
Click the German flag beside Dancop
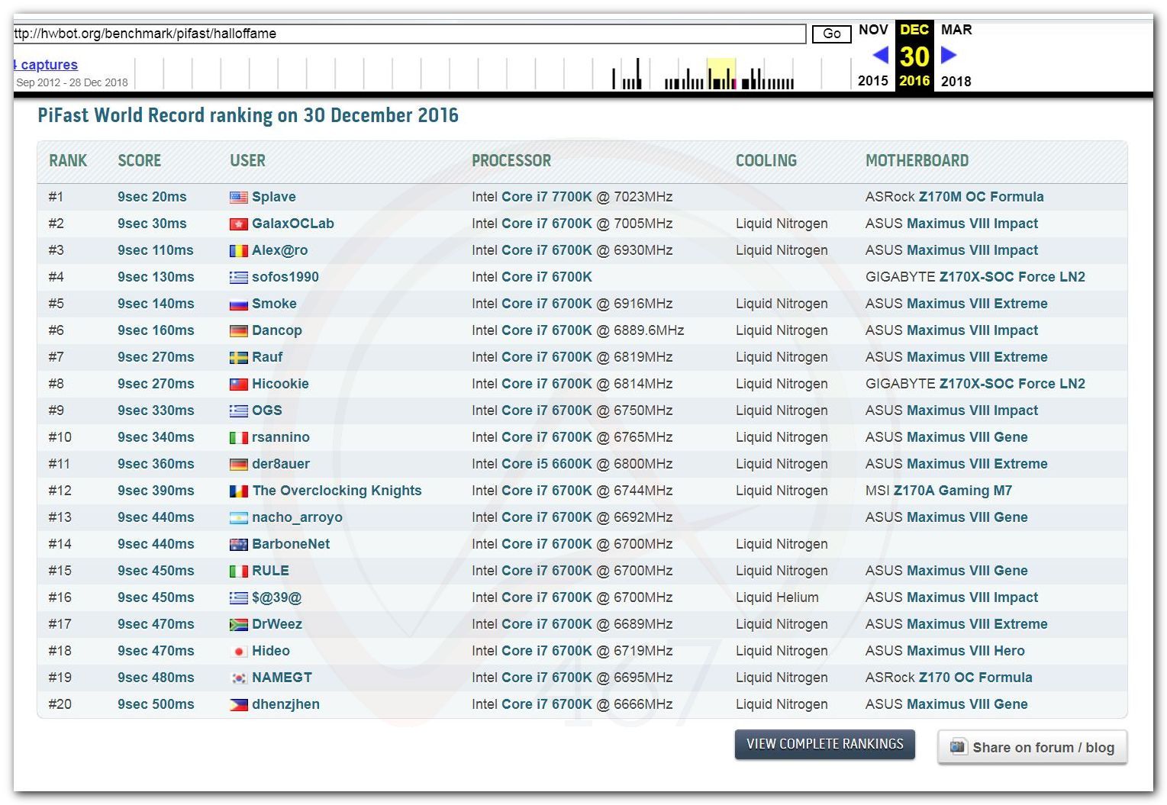click(x=238, y=330)
